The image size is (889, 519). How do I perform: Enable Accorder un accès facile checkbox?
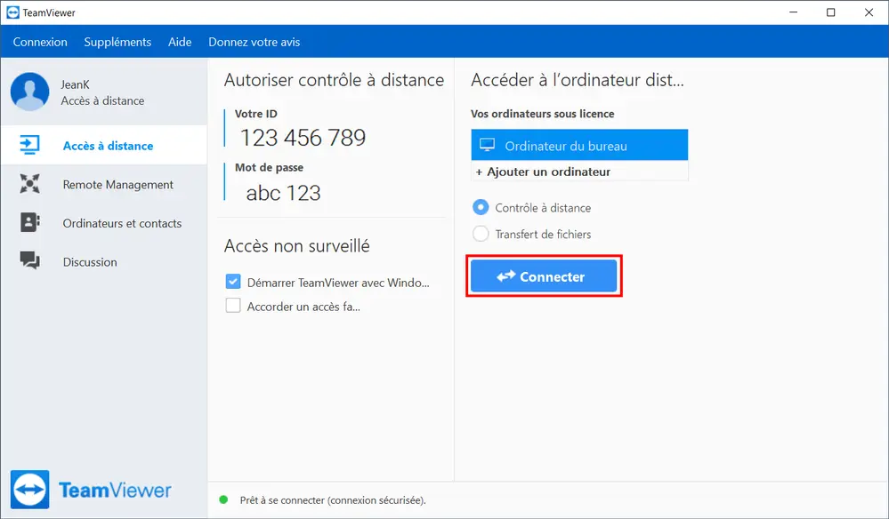point(233,307)
